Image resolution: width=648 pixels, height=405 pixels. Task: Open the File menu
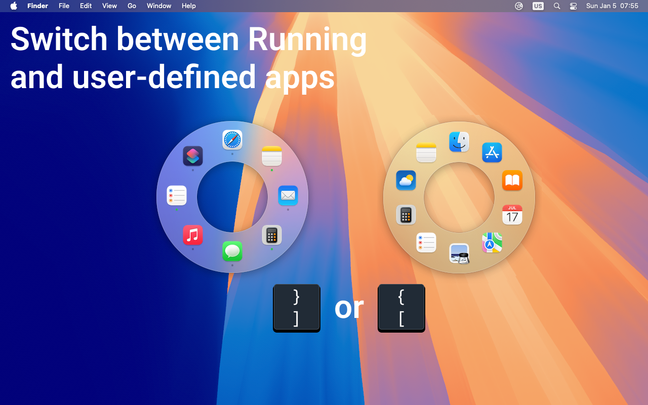(x=64, y=6)
